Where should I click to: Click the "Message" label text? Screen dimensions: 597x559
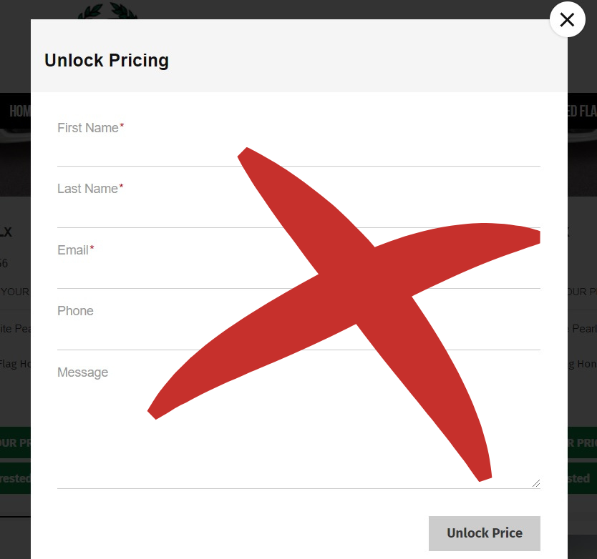coord(82,372)
